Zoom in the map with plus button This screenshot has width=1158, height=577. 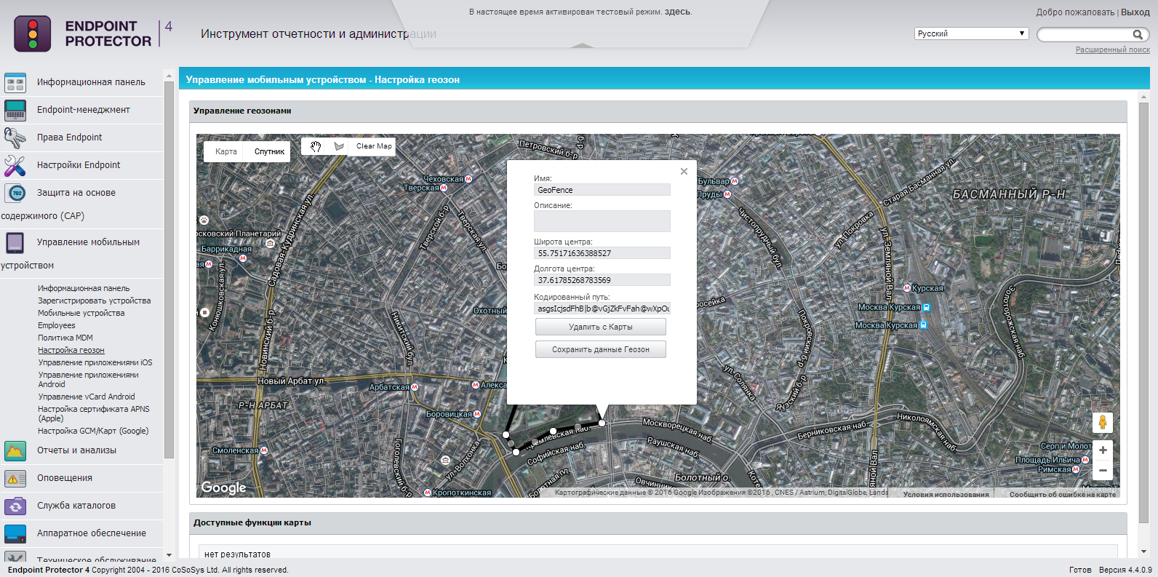click(1103, 450)
